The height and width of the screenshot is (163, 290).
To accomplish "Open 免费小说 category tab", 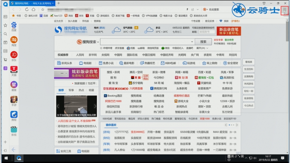I will point(106,63).
